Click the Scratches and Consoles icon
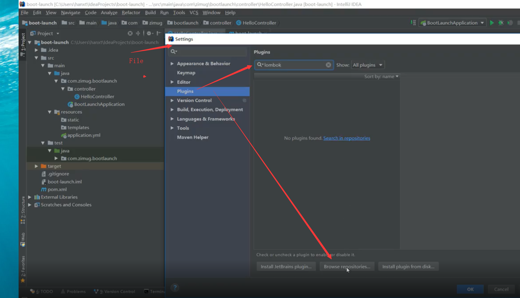Viewport: 520px width, 298px height. 37,205
